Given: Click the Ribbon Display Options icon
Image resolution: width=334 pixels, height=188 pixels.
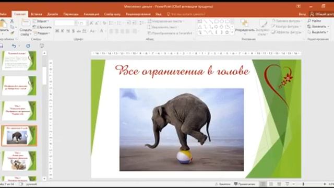Looking at the screenshot, I should [x=299, y=6].
